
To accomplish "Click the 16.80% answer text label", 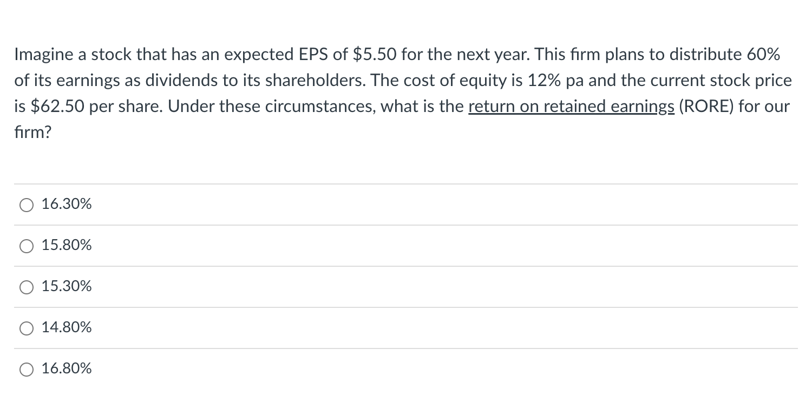I will pos(67,369).
